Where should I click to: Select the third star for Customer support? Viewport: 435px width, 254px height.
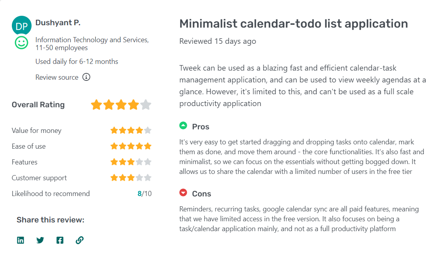(131, 177)
